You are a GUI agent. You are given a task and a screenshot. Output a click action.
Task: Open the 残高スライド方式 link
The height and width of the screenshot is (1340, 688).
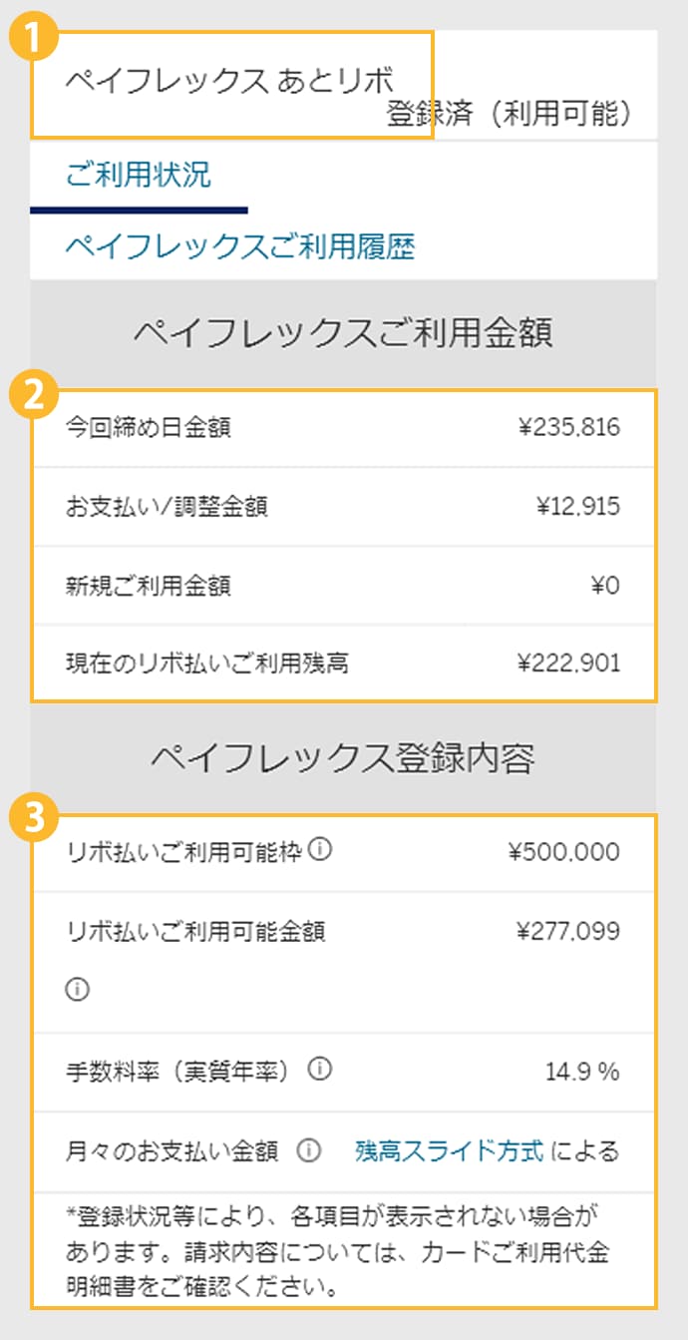coord(450,1150)
